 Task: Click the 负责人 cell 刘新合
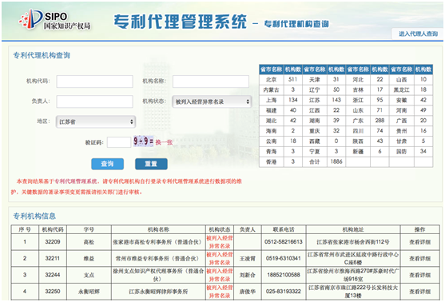tap(247, 275)
